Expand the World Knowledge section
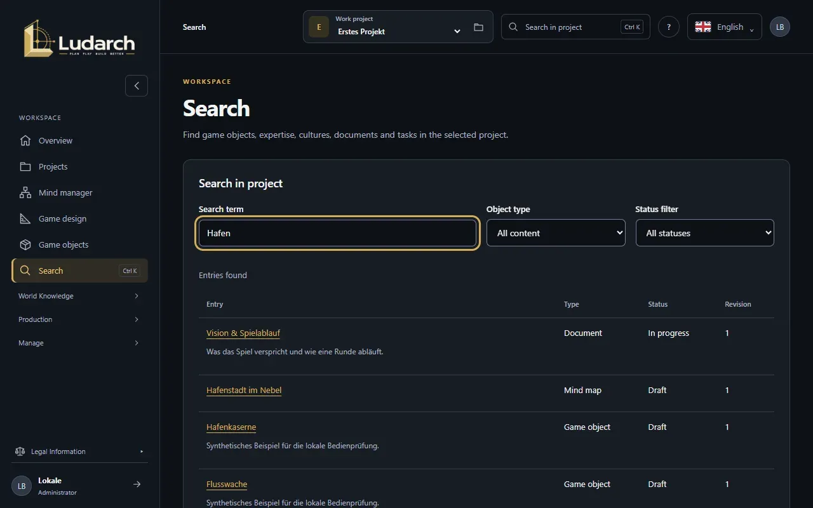 tap(79, 296)
